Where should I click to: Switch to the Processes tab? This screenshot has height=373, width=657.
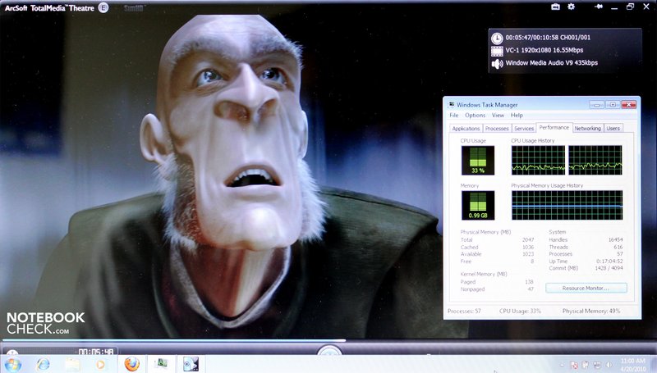pyautogui.click(x=497, y=129)
